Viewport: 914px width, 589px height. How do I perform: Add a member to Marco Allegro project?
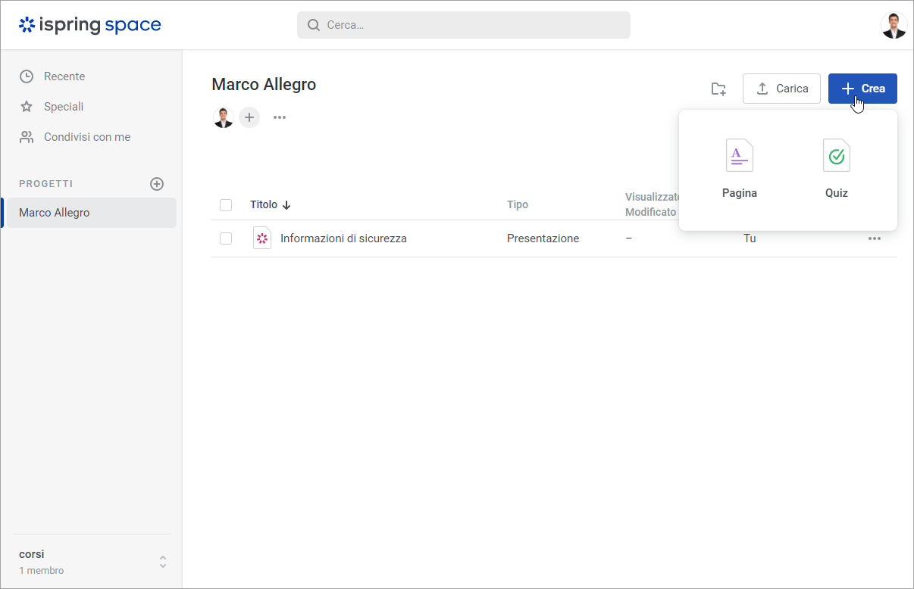click(x=249, y=117)
